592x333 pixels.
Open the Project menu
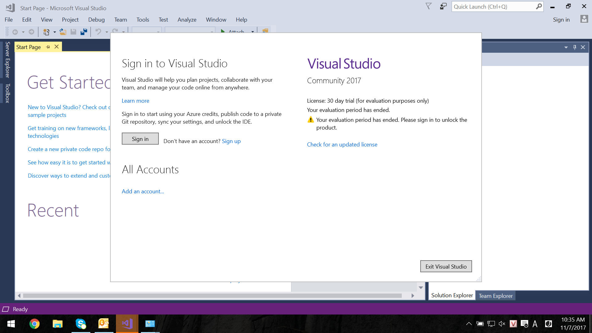[x=70, y=19]
